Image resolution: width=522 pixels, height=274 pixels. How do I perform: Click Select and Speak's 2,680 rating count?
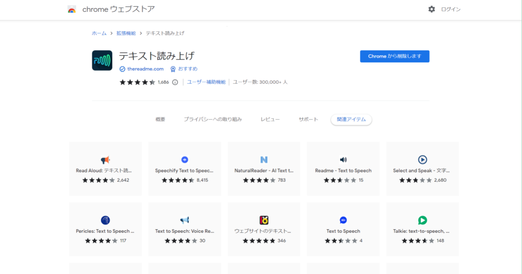click(x=440, y=180)
